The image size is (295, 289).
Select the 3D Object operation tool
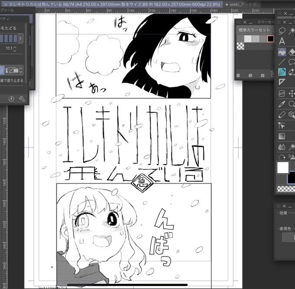(292, 115)
